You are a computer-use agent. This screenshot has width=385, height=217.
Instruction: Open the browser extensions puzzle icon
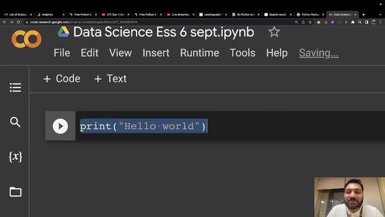(x=353, y=22)
